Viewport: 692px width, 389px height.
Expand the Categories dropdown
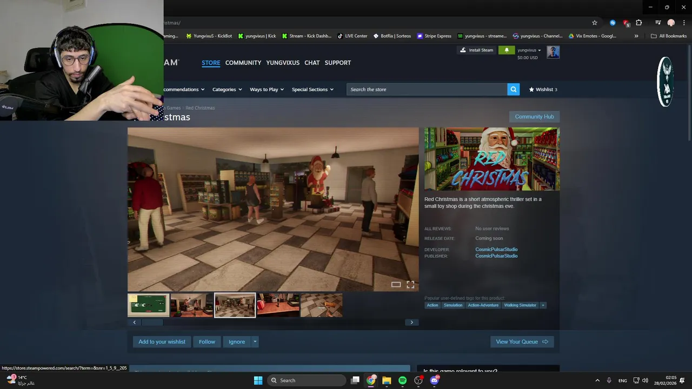(227, 90)
